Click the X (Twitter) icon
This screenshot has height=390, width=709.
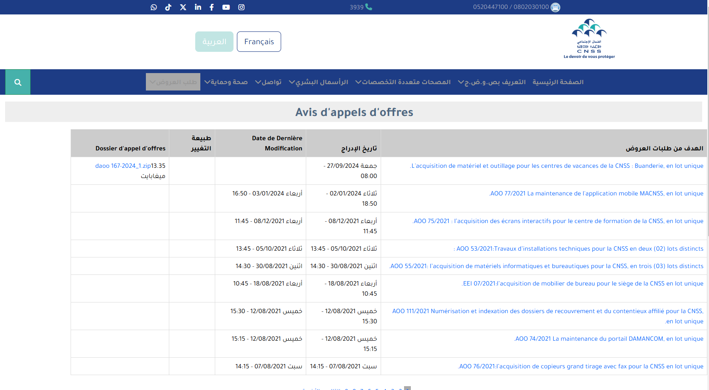[183, 7]
